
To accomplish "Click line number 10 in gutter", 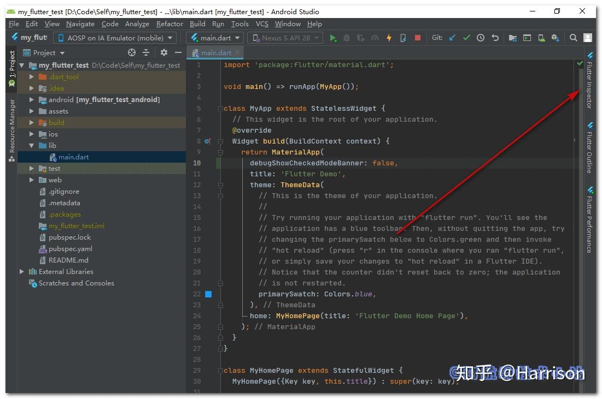I will coord(197,163).
